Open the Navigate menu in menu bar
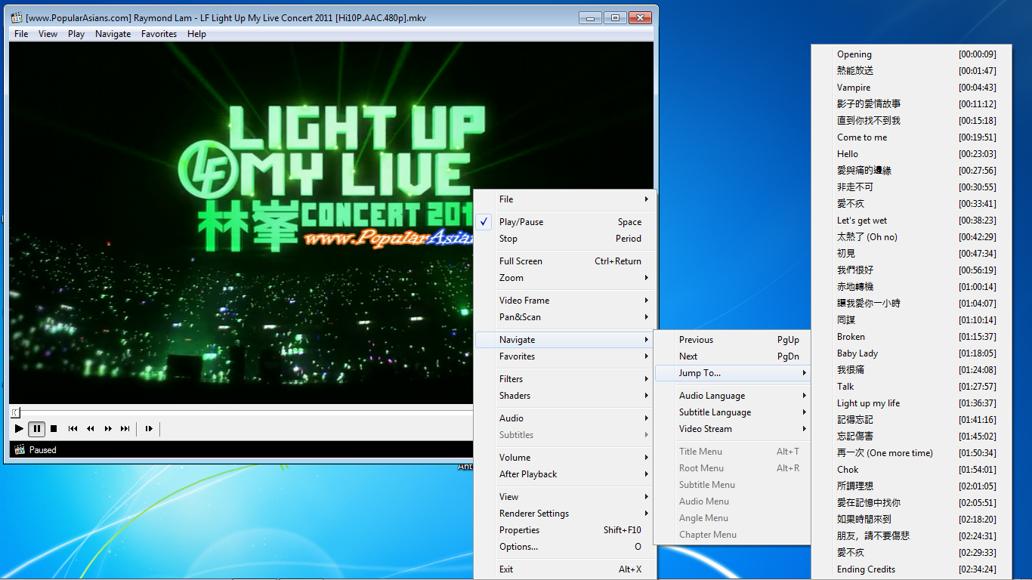 click(x=113, y=34)
